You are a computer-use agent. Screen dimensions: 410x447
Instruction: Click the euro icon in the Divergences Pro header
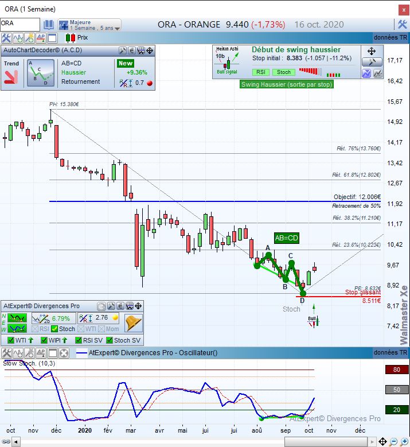point(120,306)
